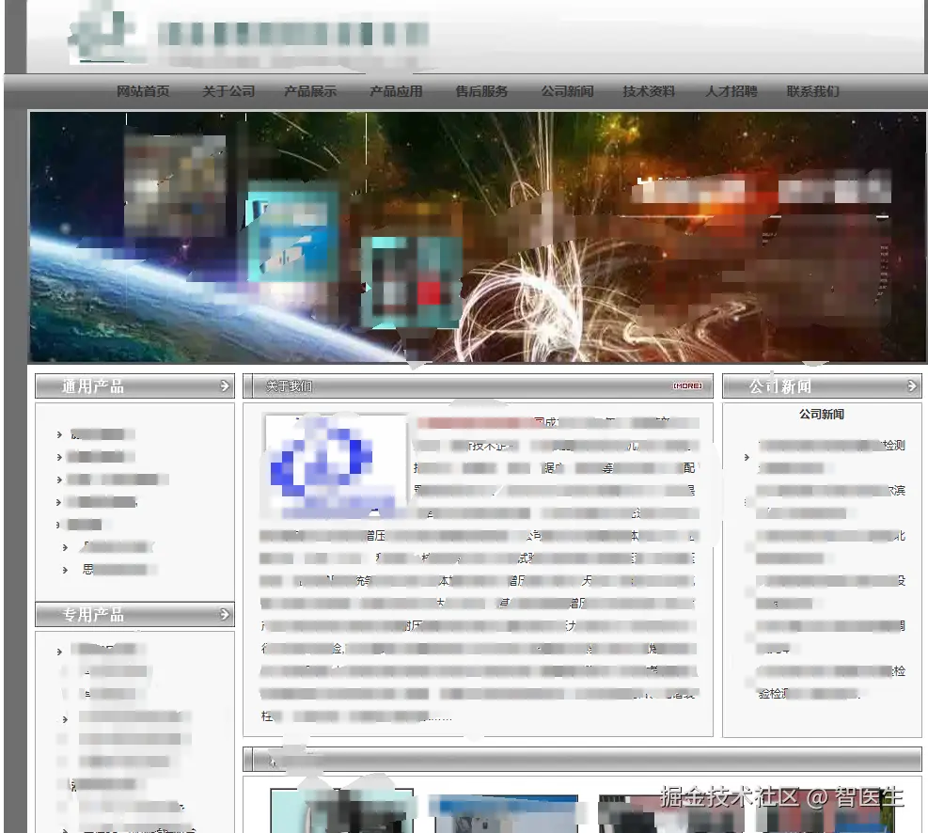Click the arrow icon in 专用产品 header

coord(224,614)
